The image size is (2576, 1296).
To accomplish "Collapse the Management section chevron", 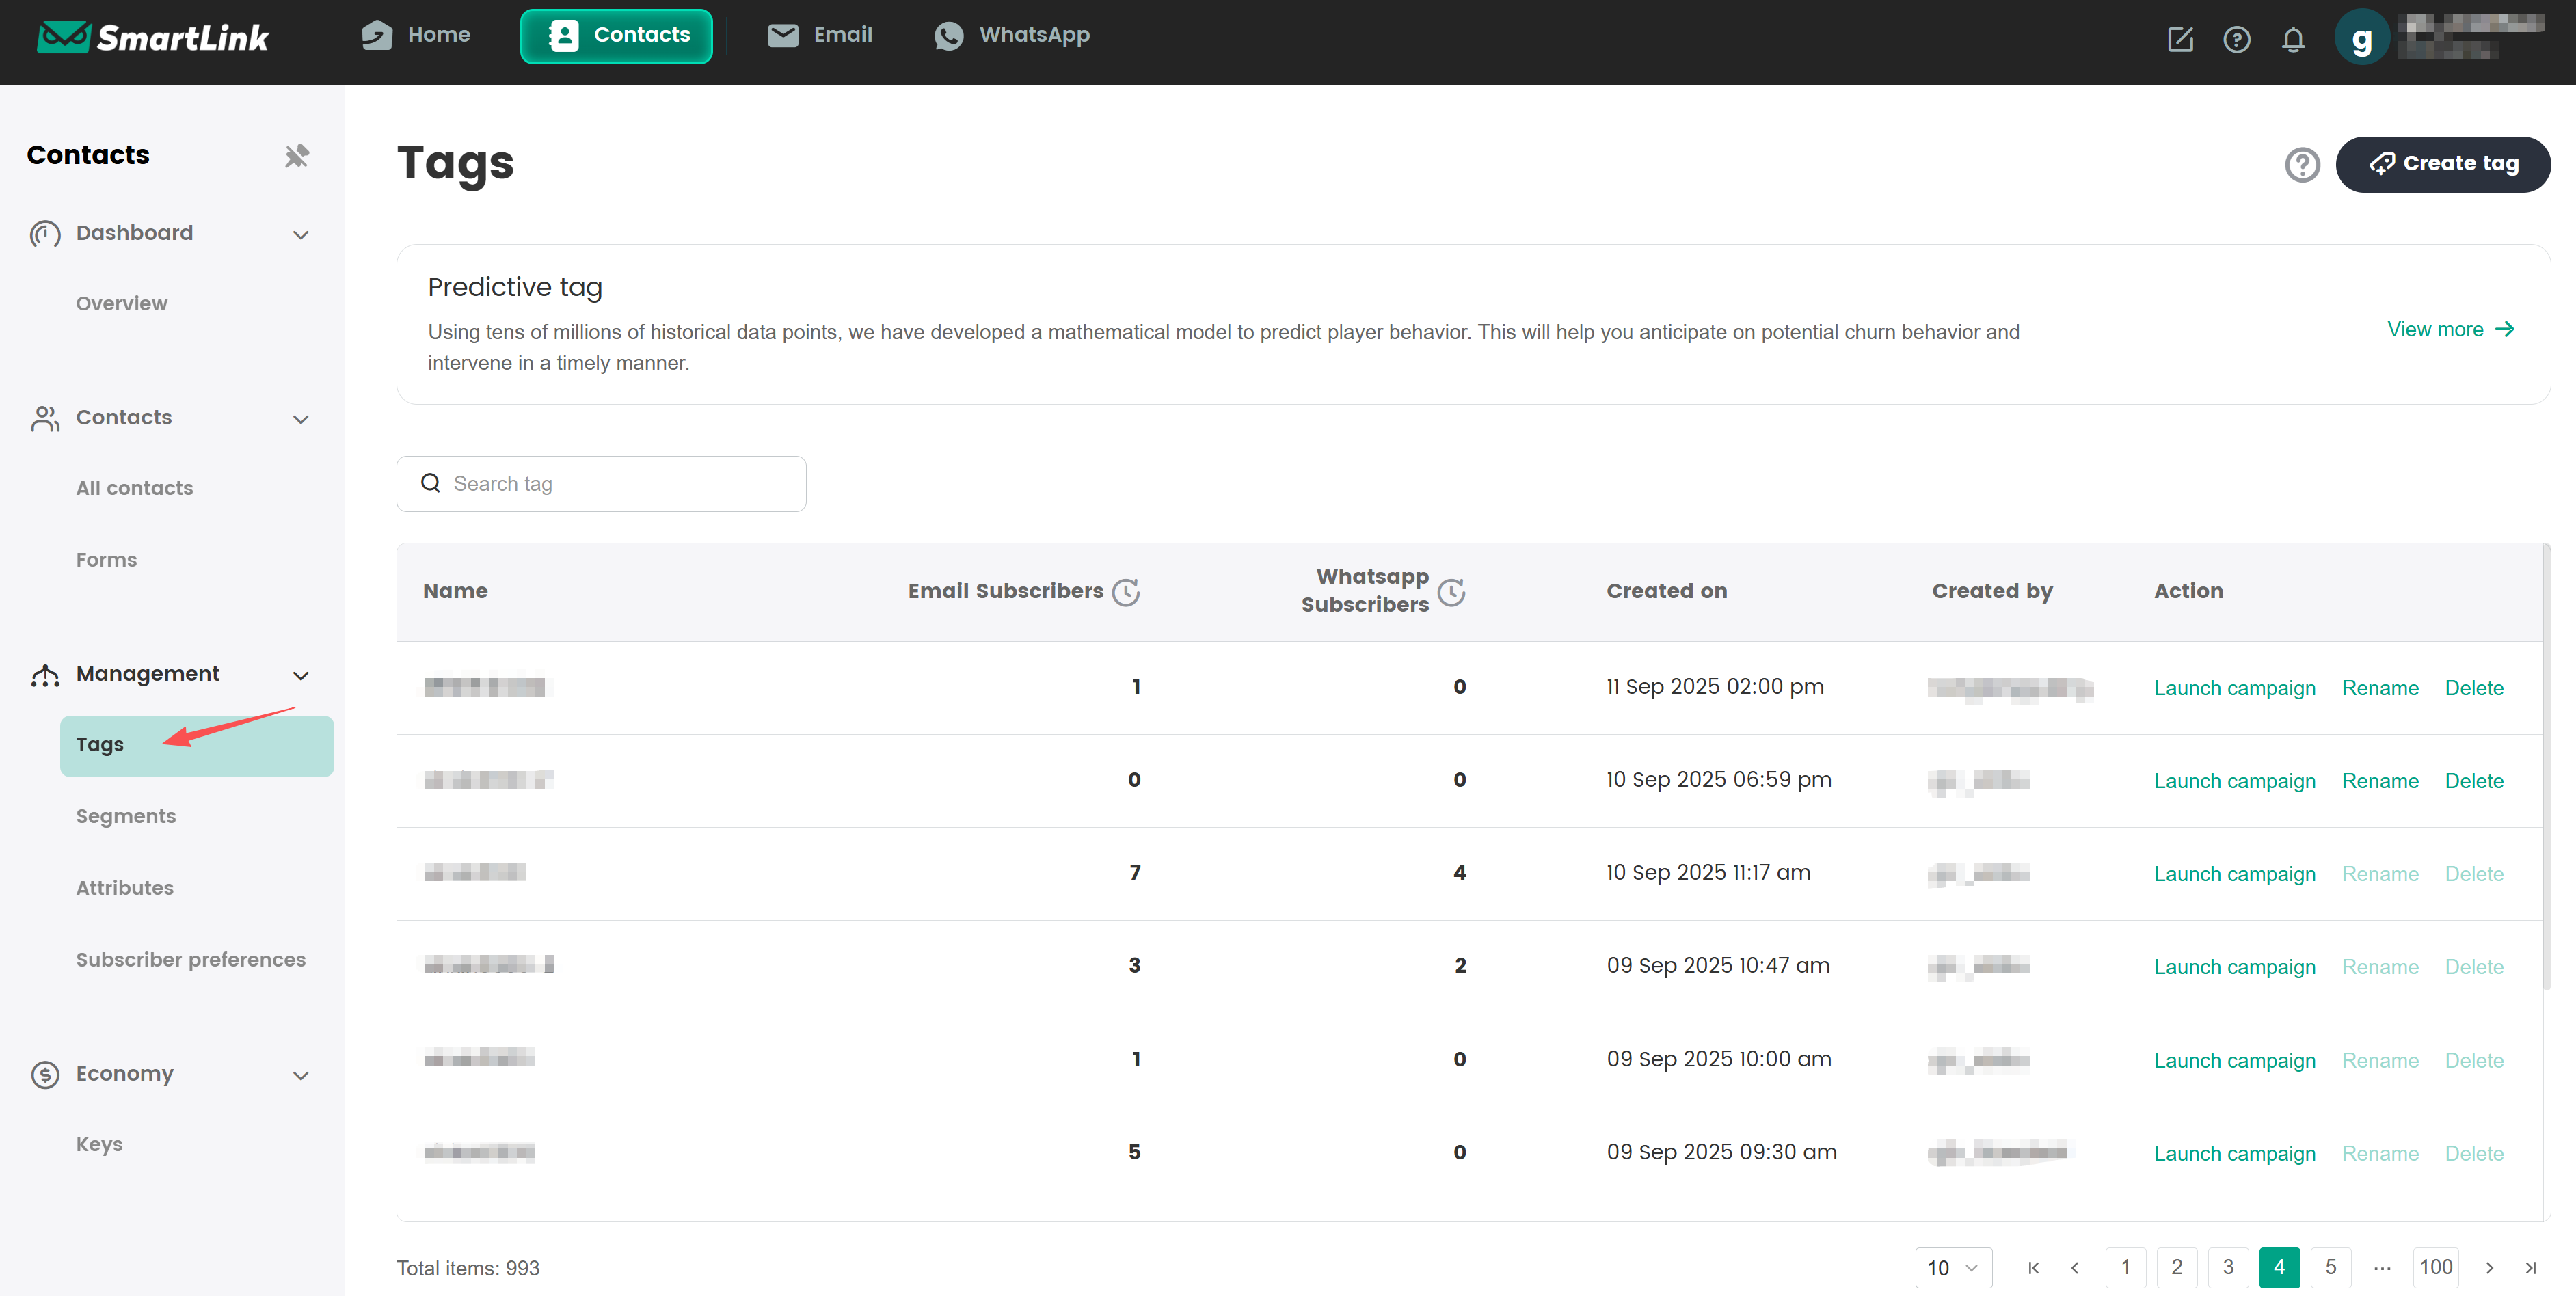I will click(x=300, y=676).
